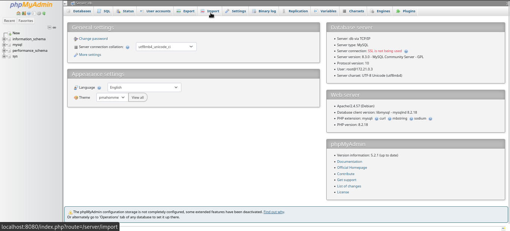
Task: Open the Settings tab
Action: pyautogui.click(x=235, y=11)
